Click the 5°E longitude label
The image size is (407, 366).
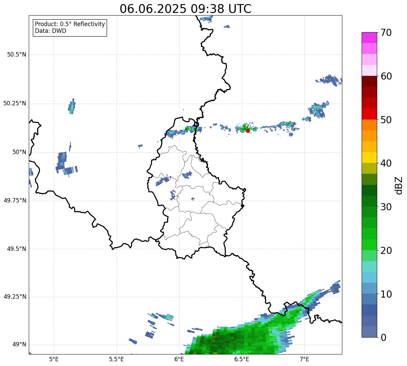pos(54,359)
